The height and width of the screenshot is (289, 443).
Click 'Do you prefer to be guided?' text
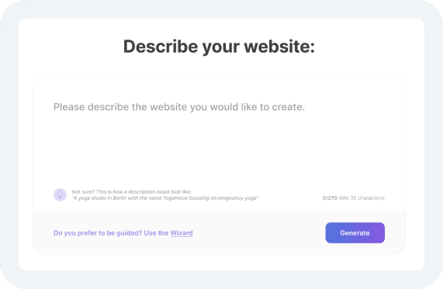[x=98, y=233]
